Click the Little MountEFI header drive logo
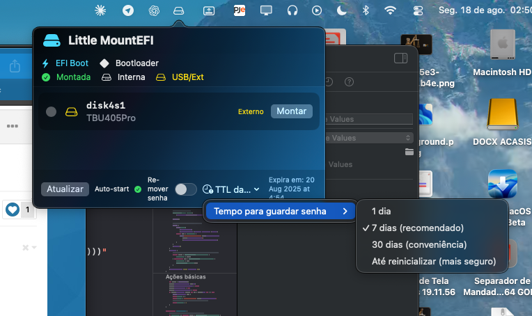Viewport: 532px width, 316px height. (x=52, y=40)
